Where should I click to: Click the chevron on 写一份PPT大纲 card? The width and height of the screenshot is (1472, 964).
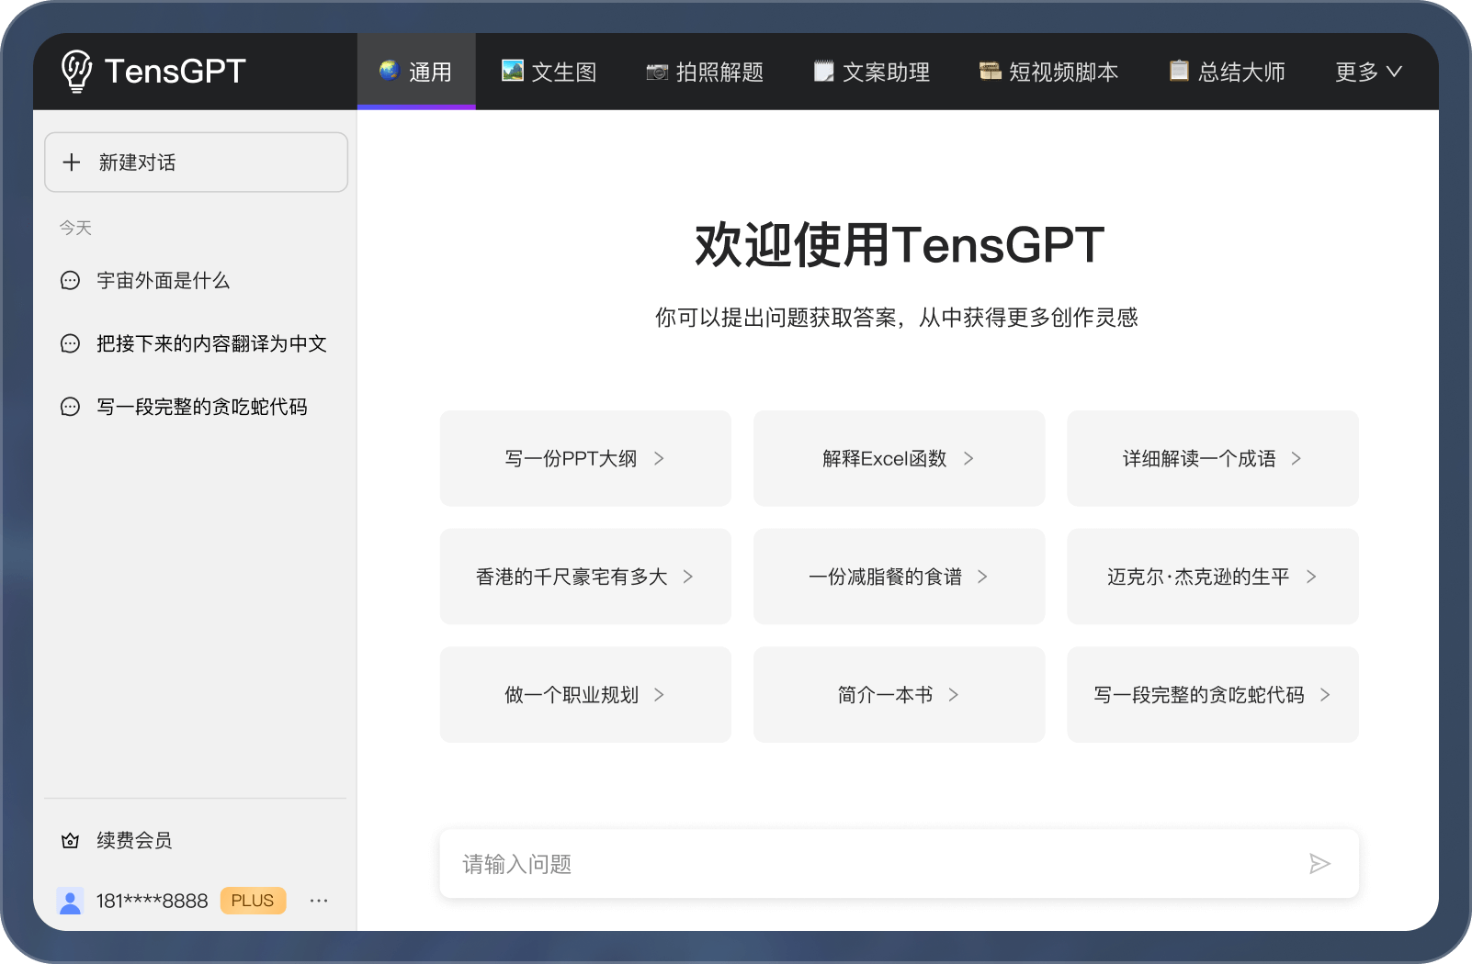[659, 458]
